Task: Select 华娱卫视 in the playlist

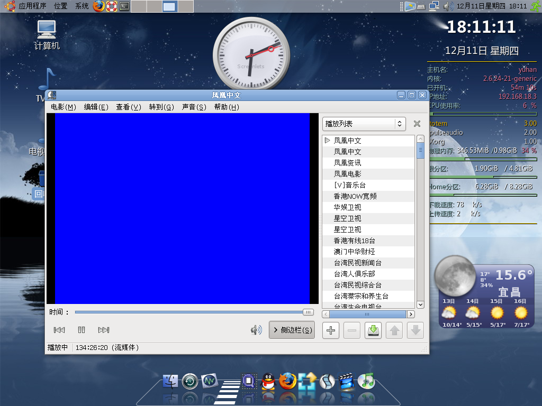Action: 368,207
